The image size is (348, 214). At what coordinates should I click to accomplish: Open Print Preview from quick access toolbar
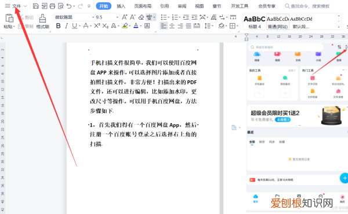click(60, 6)
